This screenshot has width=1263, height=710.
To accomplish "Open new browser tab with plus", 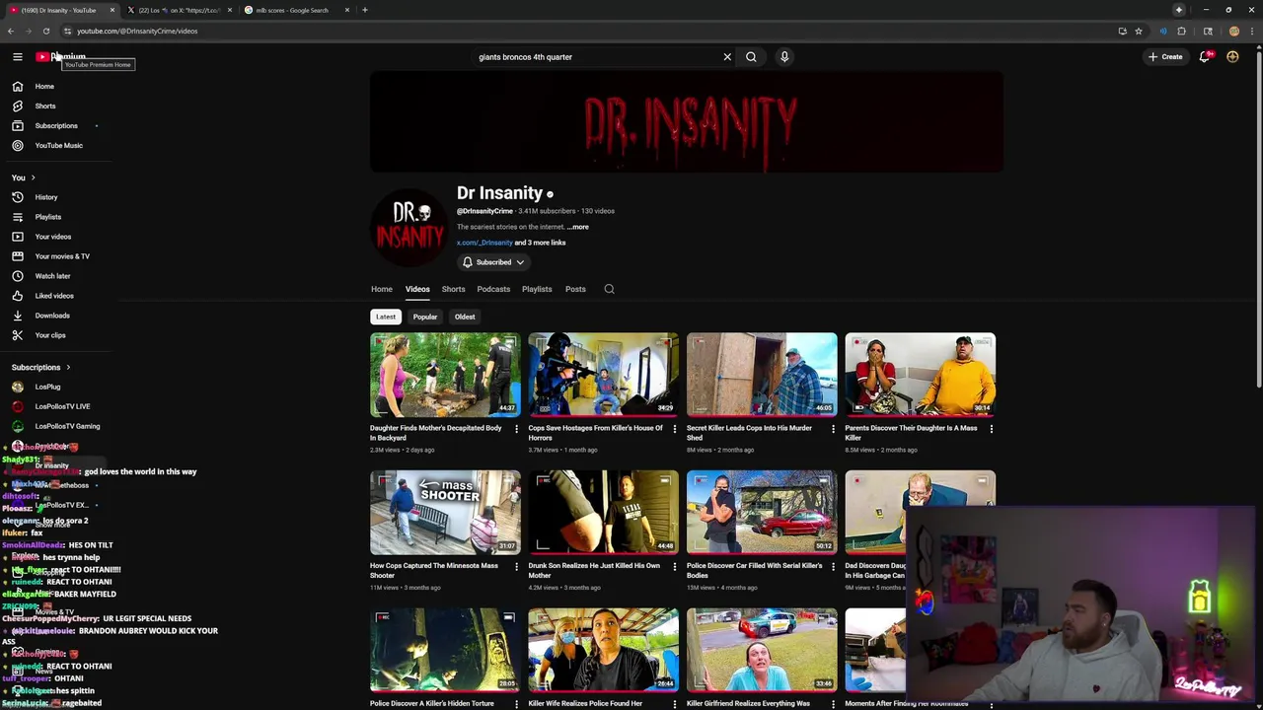I will 364,10.
